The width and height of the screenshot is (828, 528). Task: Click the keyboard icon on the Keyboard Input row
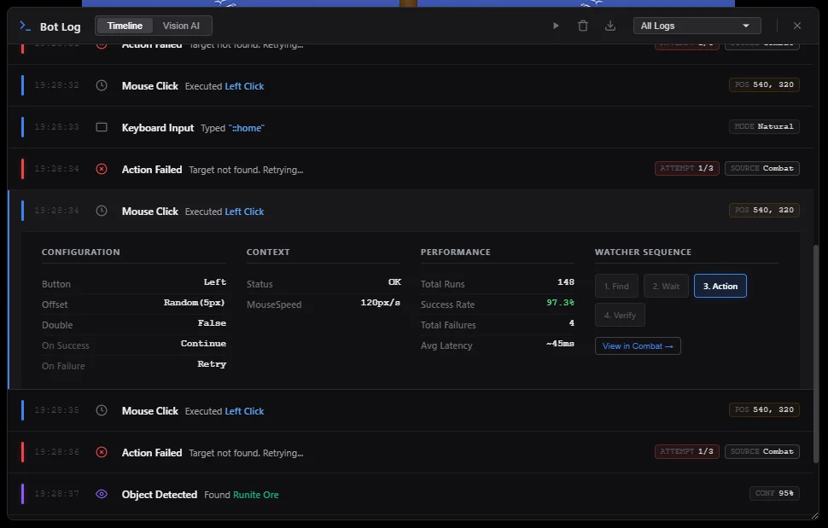(102, 127)
